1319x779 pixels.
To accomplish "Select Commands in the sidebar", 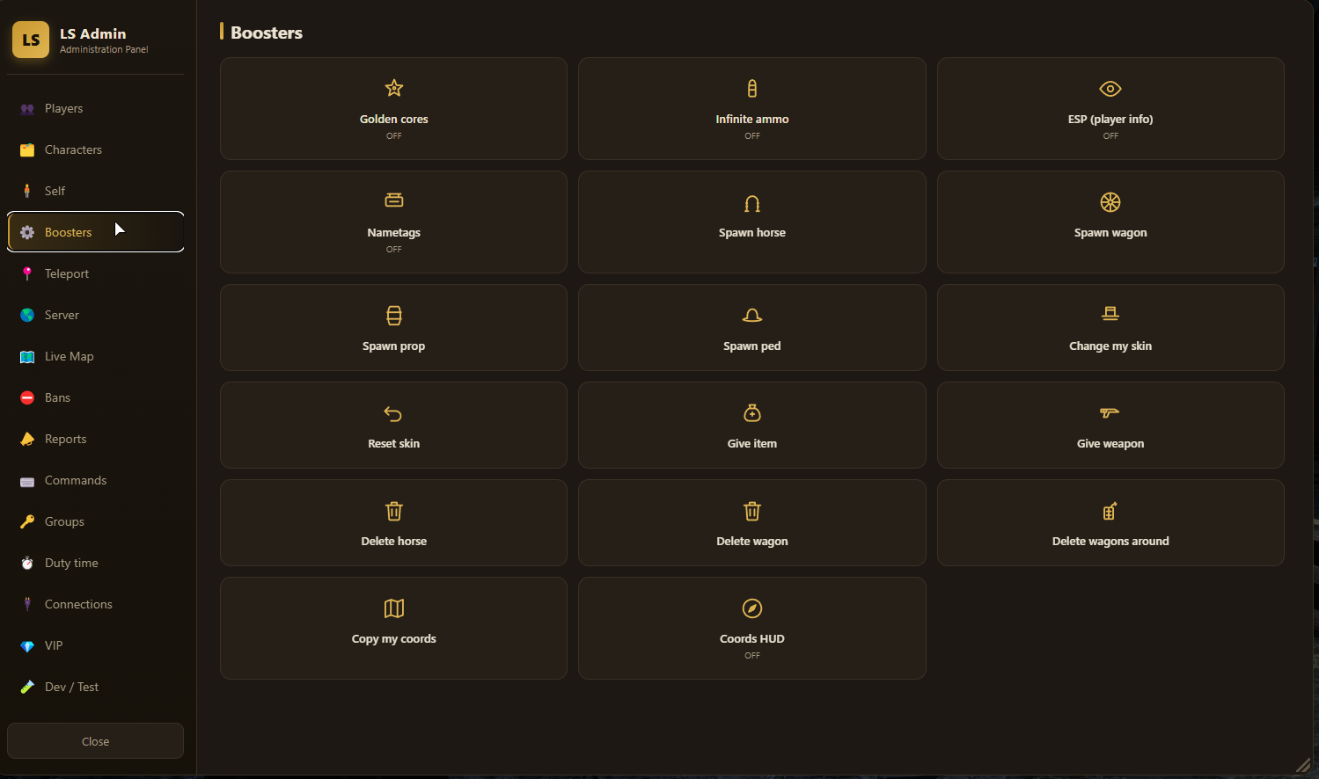I will (x=95, y=480).
